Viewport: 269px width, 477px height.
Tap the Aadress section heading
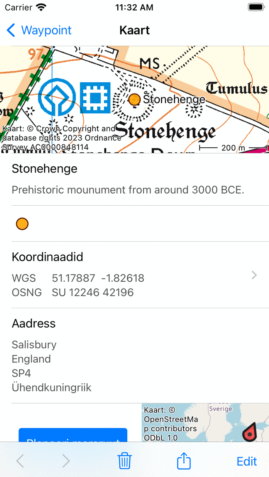(34, 323)
